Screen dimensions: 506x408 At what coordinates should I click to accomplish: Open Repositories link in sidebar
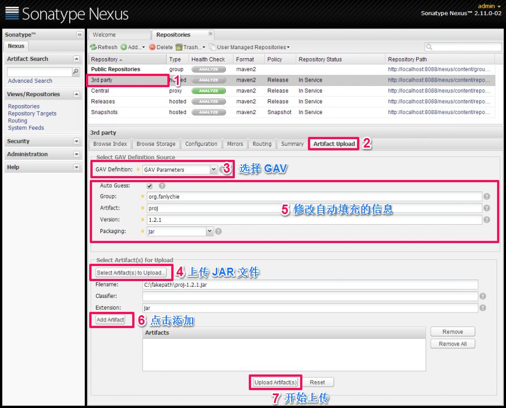click(24, 106)
